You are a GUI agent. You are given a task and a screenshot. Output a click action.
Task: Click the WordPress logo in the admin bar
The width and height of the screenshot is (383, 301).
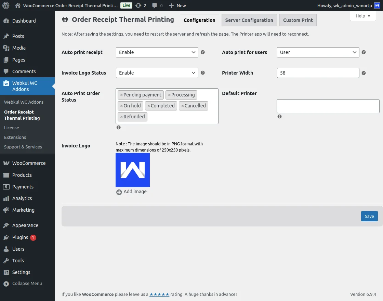pyautogui.click(x=5, y=5)
